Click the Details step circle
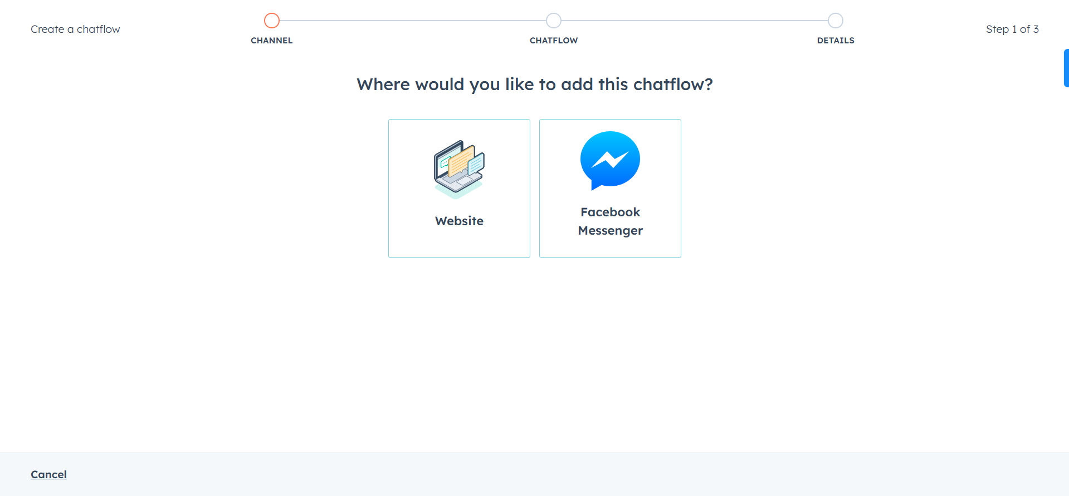This screenshot has height=496, width=1069. [x=835, y=20]
